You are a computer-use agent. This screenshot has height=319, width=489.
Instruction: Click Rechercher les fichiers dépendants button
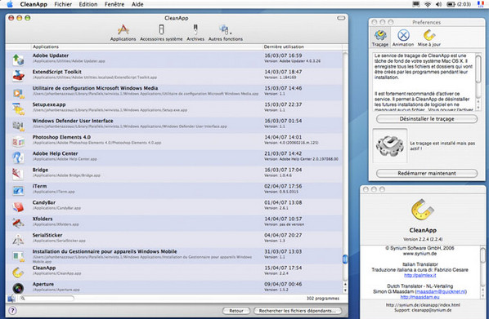(297, 311)
